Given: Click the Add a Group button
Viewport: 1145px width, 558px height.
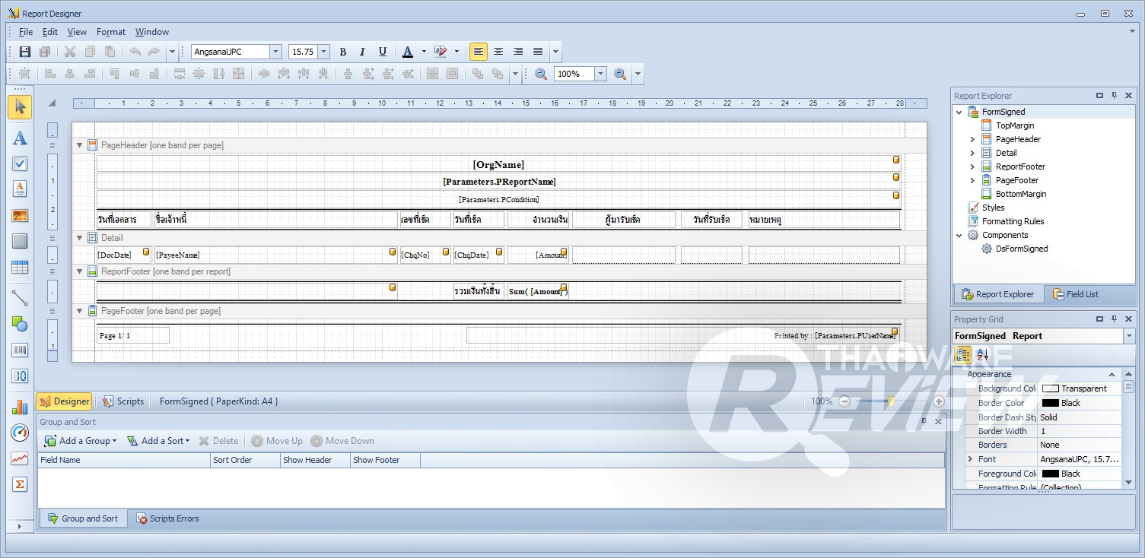Looking at the screenshot, I should point(80,441).
